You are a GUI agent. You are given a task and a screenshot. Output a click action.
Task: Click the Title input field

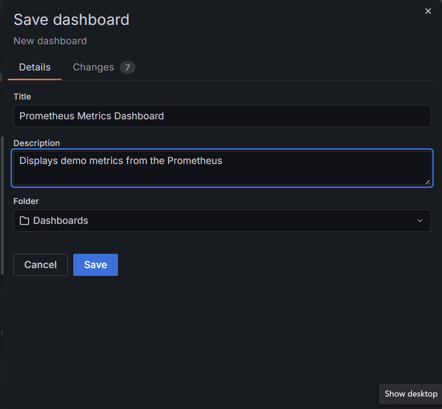(222, 116)
